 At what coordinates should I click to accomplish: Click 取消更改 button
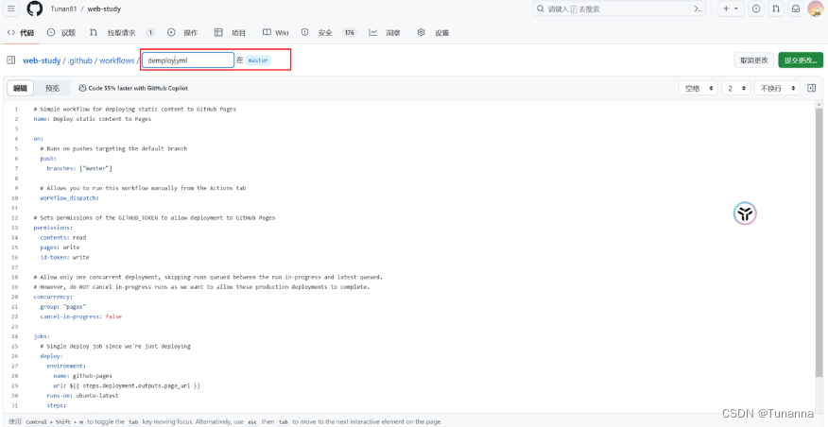(754, 60)
